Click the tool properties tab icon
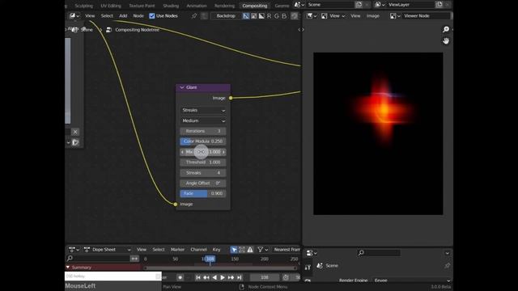518x291 pixels. click(x=308, y=268)
